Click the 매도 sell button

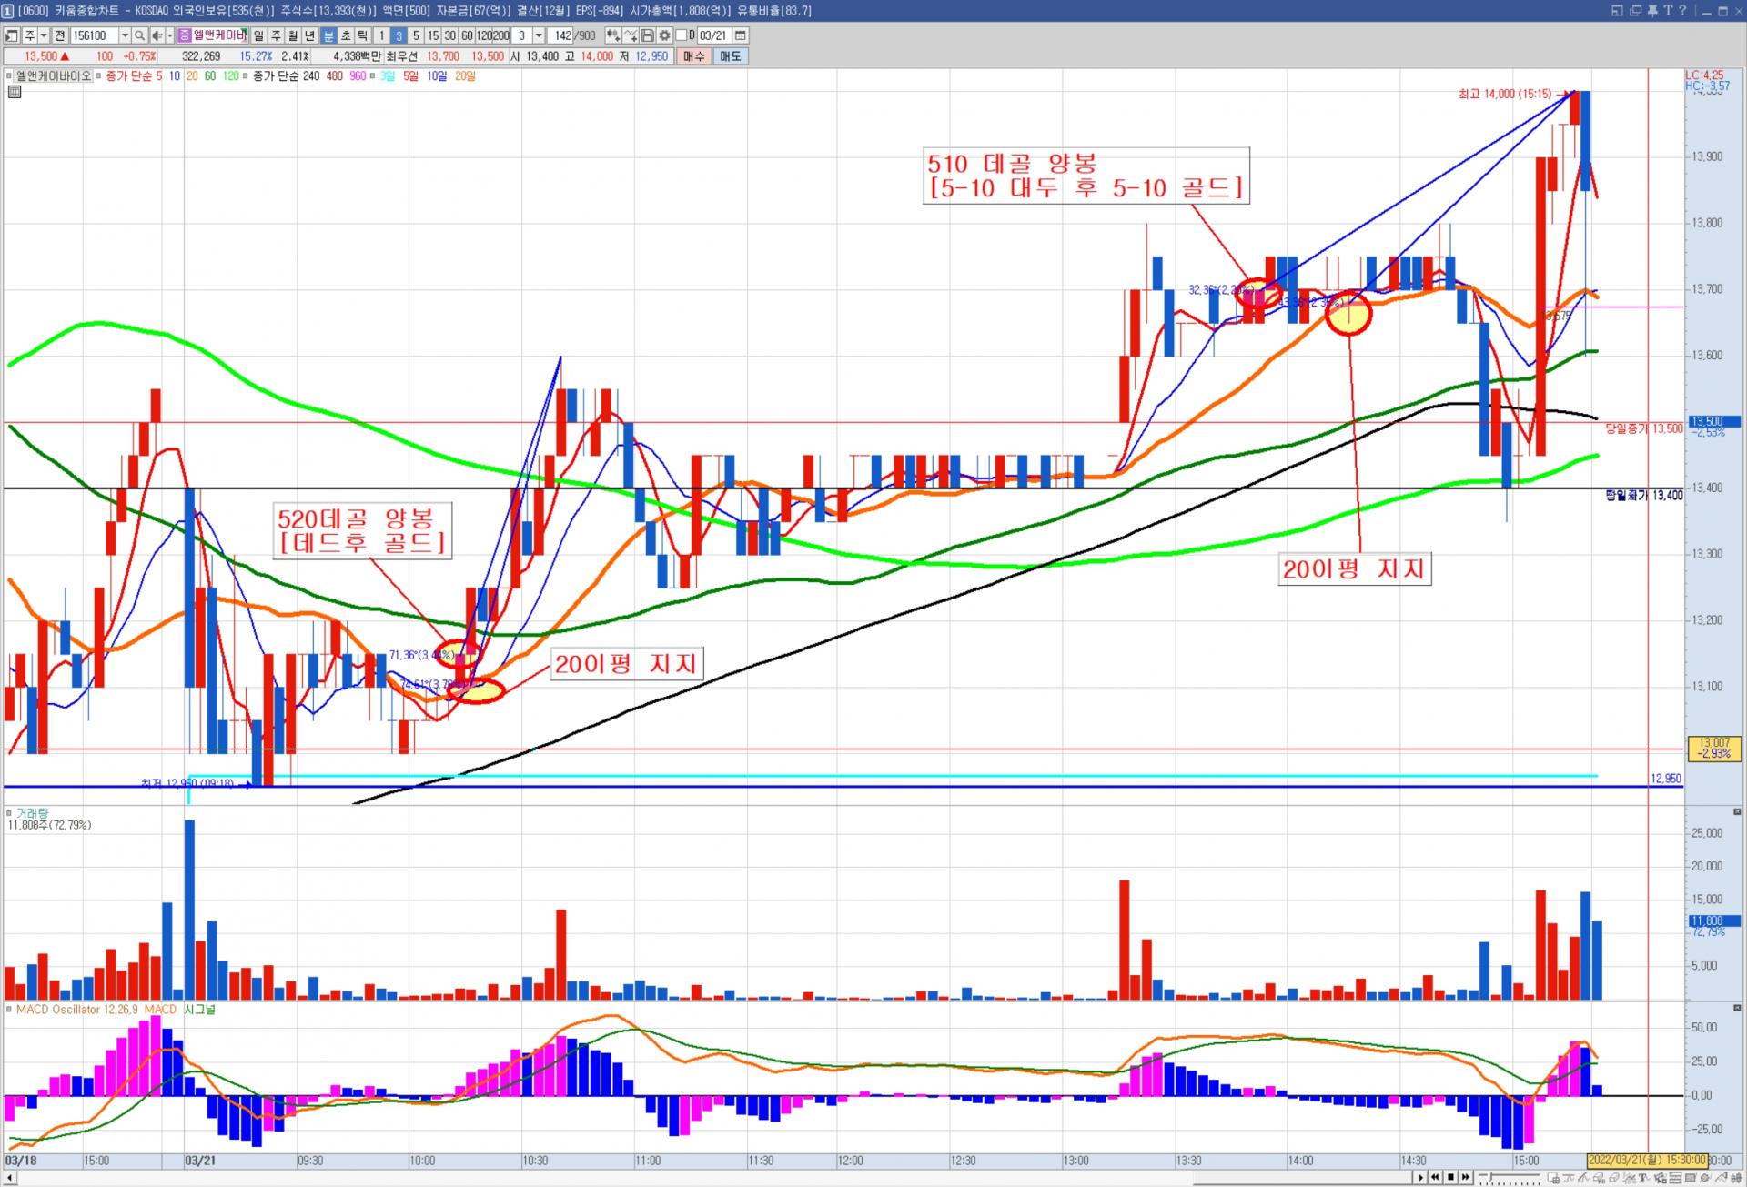pos(730,56)
